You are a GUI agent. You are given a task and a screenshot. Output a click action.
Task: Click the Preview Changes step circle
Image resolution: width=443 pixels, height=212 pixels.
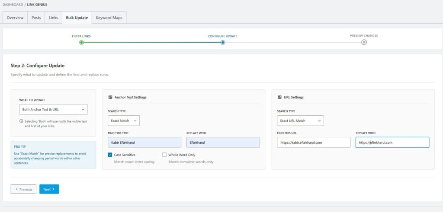coord(364,42)
